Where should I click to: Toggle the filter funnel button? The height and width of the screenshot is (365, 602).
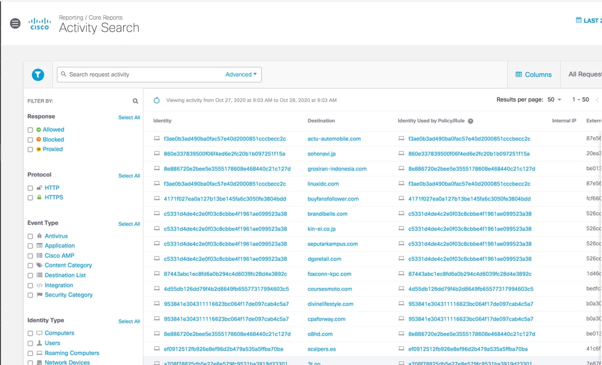point(38,75)
